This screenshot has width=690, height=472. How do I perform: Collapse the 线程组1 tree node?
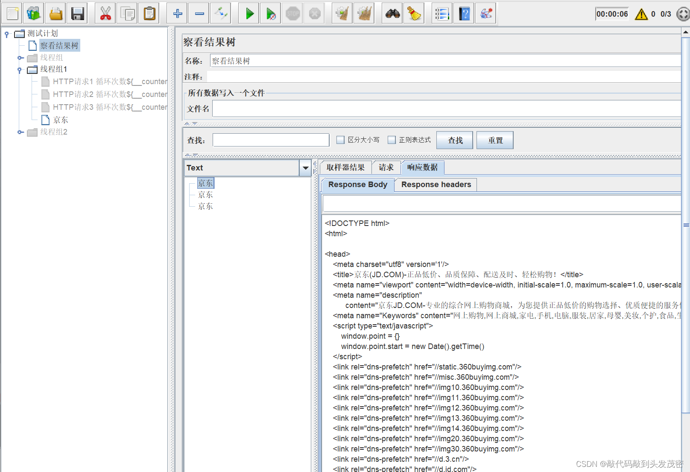(x=20, y=70)
